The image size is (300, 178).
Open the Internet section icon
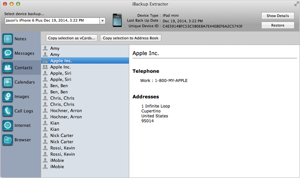coord(8,125)
